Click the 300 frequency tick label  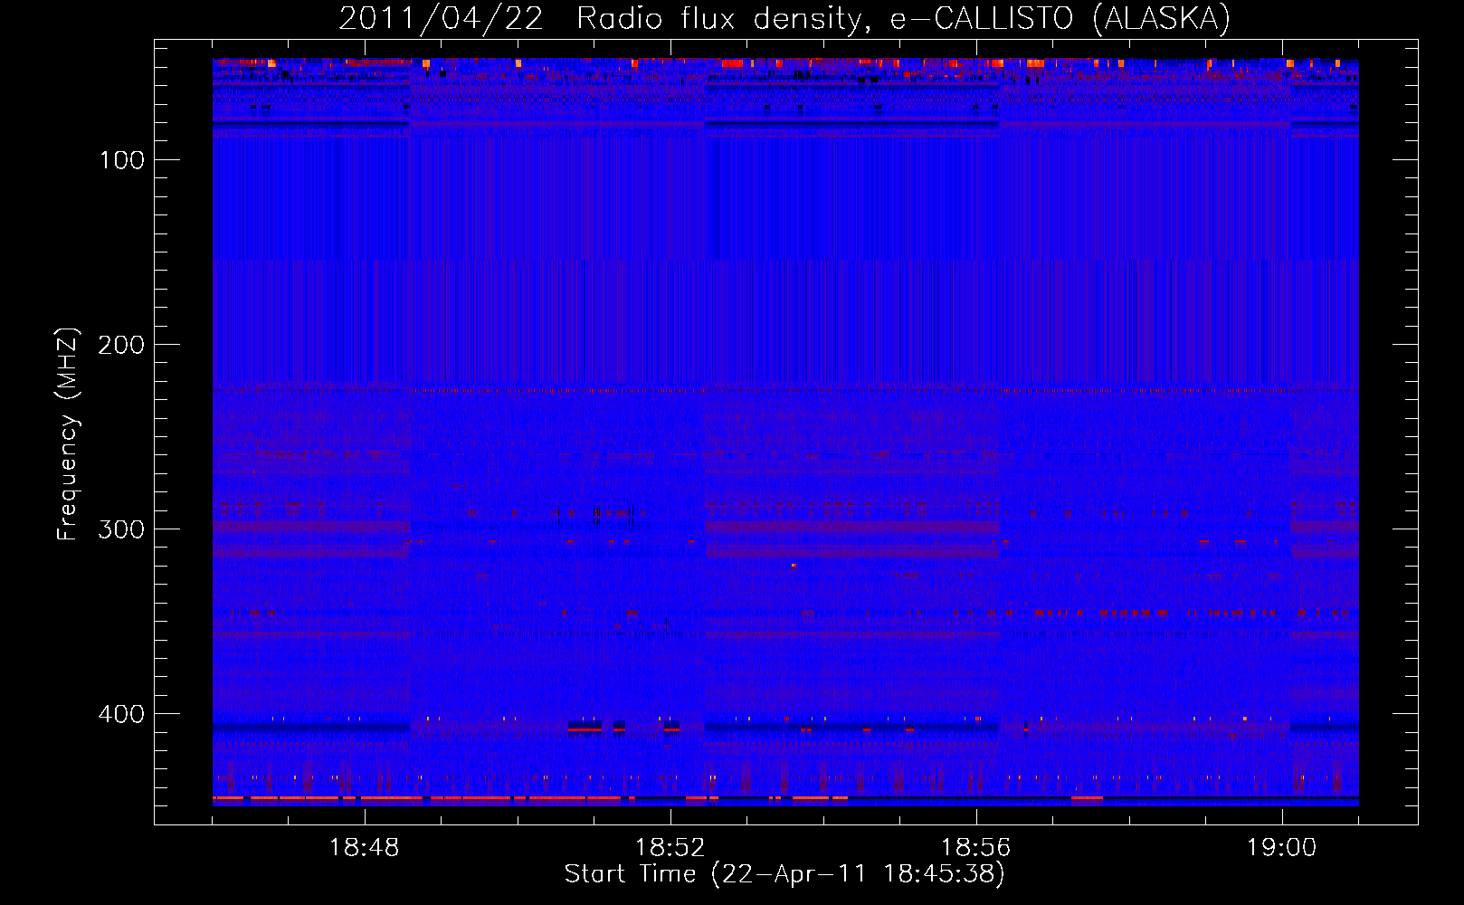pos(122,529)
